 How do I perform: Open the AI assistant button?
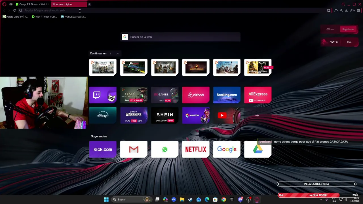tap(353, 10)
